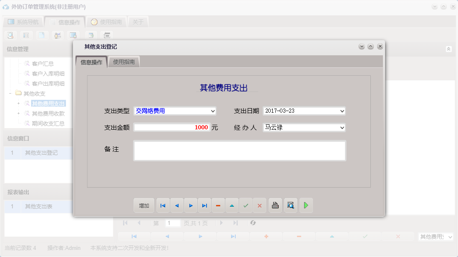Click the last-record navigation icon
458x257 pixels.
pos(204,205)
